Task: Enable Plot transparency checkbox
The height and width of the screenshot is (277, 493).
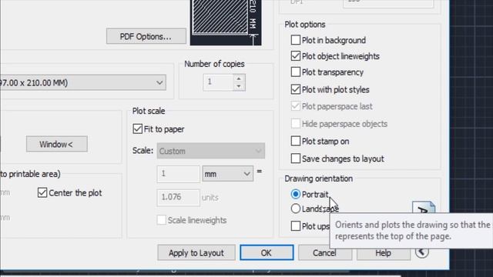Action: tap(296, 72)
